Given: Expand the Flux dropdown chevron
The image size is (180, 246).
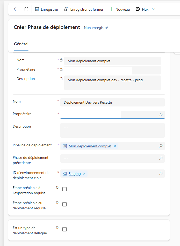Looking at the screenshot, I should (x=154, y=9).
